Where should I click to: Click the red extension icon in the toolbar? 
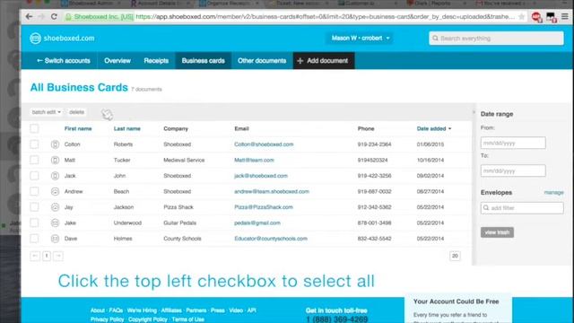click(x=536, y=17)
